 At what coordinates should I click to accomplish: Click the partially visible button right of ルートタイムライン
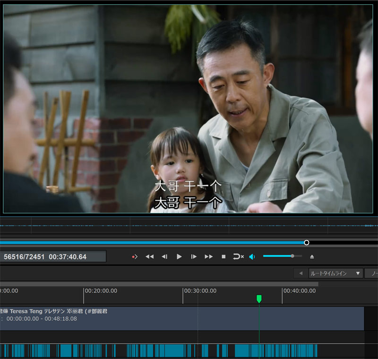click(x=371, y=273)
